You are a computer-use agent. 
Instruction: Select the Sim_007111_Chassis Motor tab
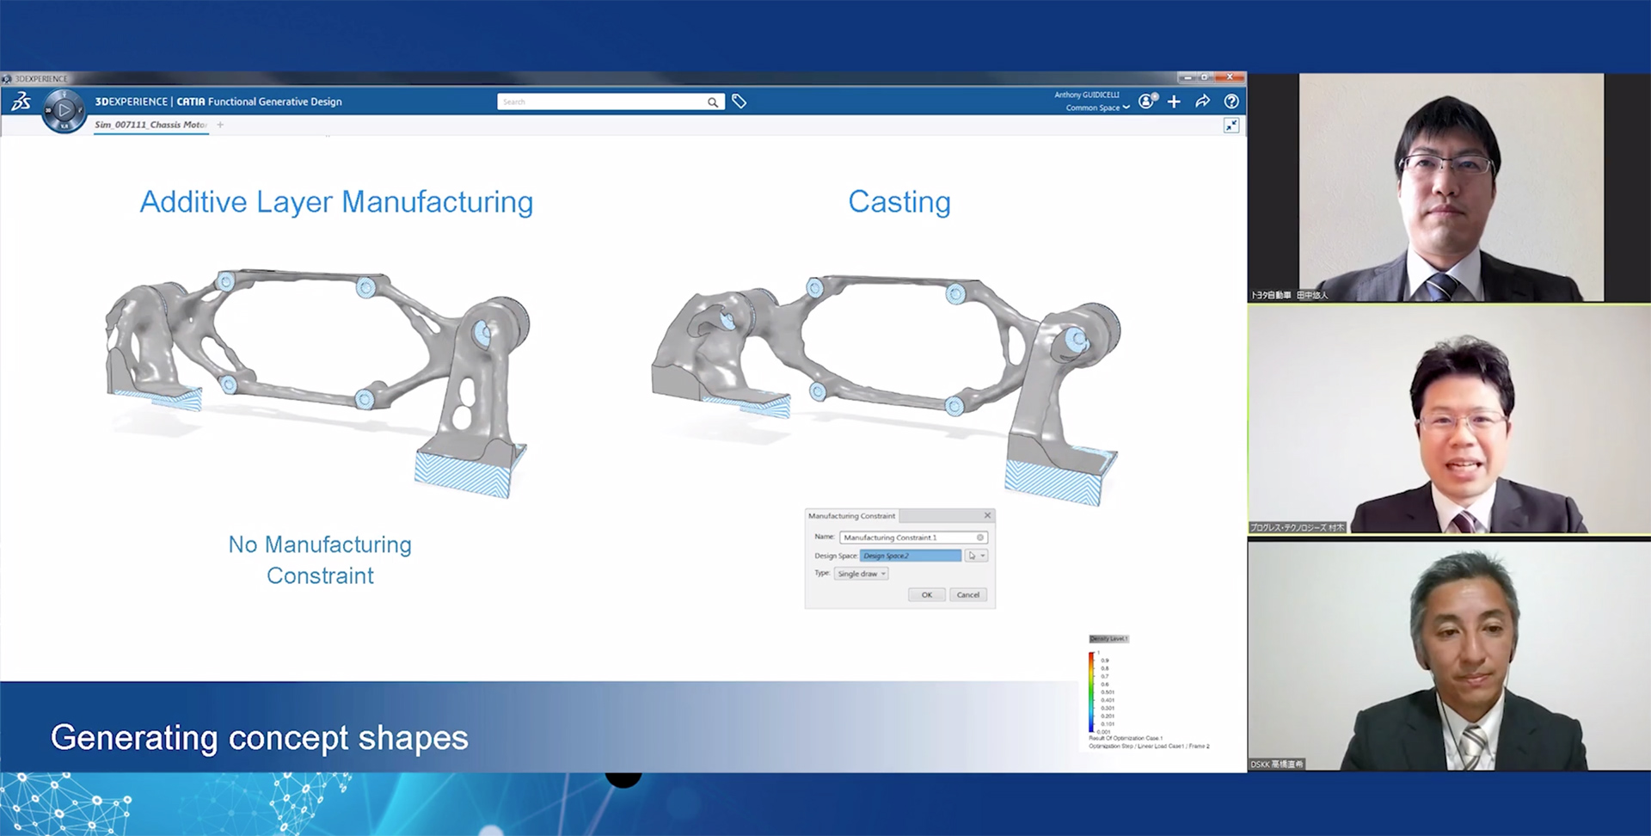[x=150, y=125]
